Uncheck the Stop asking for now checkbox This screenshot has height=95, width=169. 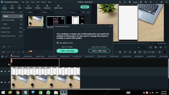click(58, 43)
